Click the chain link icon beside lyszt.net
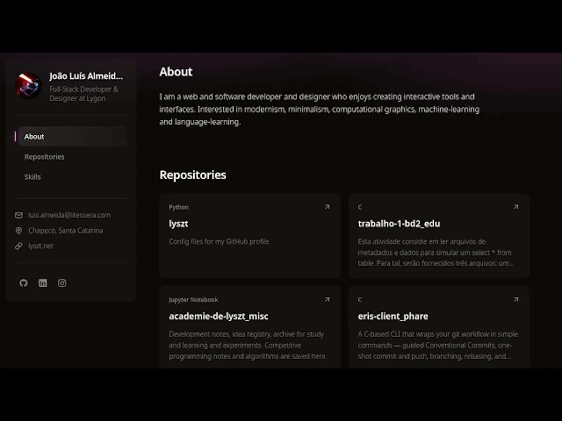The image size is (562, 421). (19, 246)
